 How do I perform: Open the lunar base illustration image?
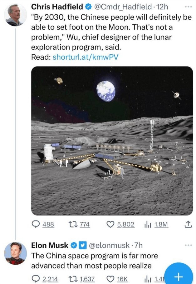pyautogui.click(x=112, y=140)
